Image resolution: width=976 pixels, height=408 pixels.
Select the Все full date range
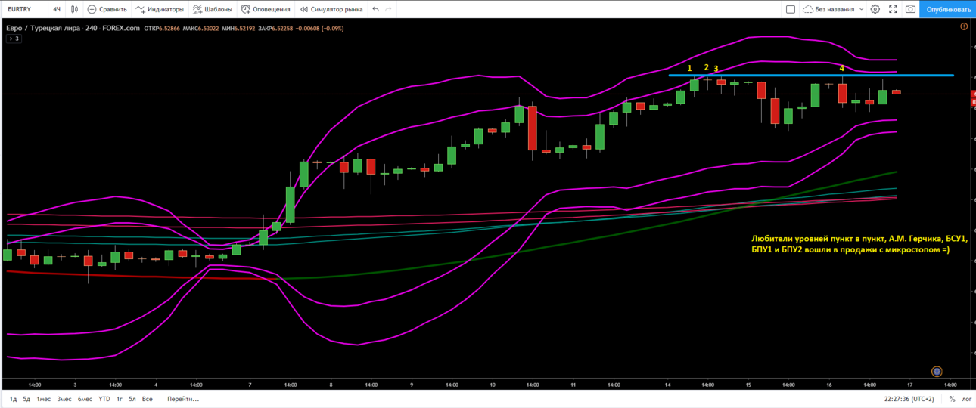(x=148, y=399)
